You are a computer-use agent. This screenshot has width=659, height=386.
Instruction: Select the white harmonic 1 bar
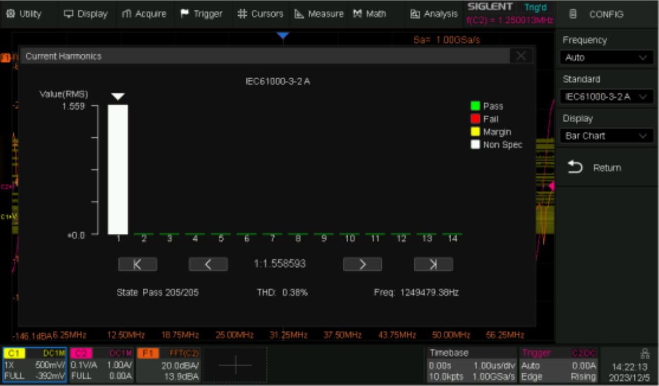point(118,169)
